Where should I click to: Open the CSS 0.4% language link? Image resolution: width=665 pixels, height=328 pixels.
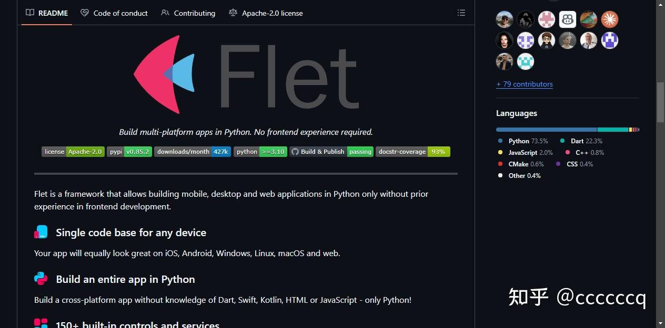click(x=575, y=164)
